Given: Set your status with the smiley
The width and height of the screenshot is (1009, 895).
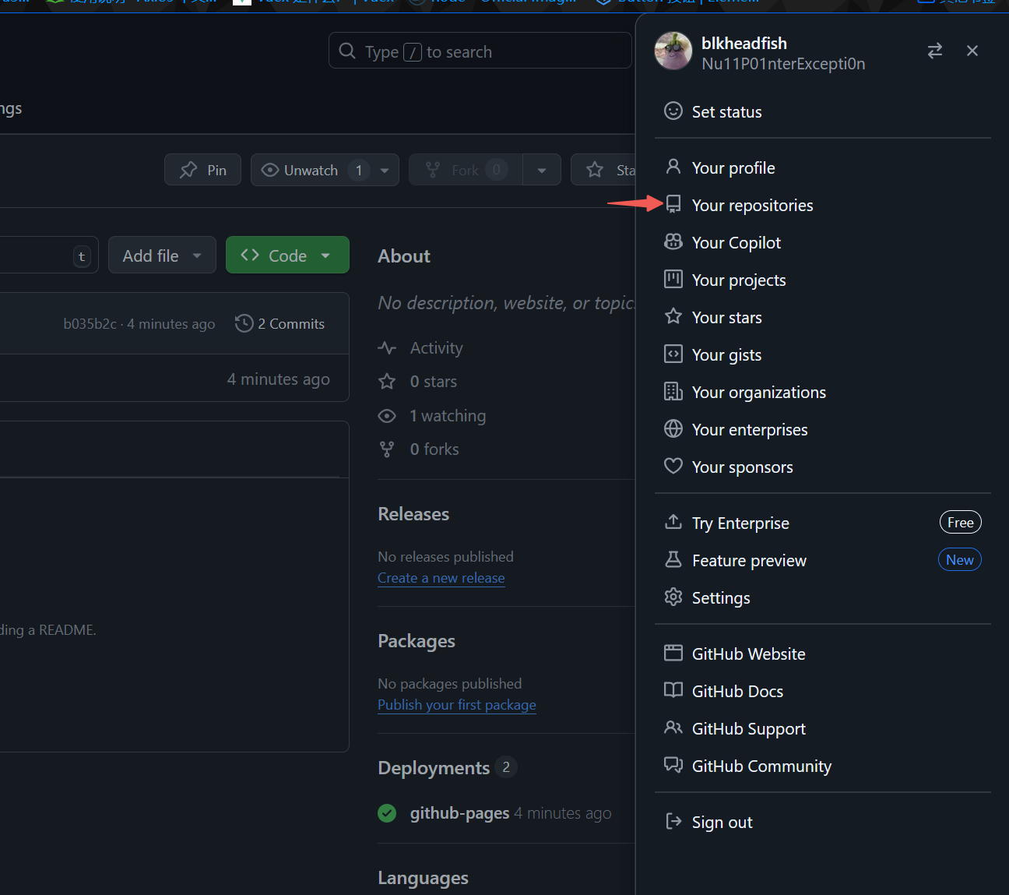Looking at the screenshot, I should point(673,111).
